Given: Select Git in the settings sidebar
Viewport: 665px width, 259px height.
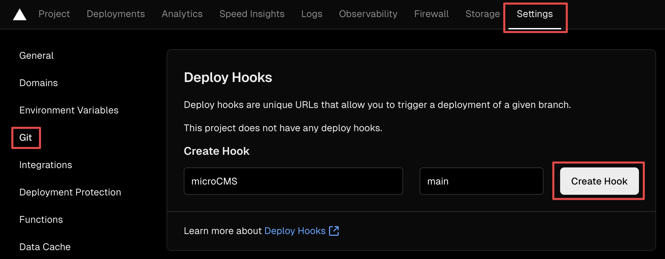Looking at the screenshot, I should click(x=26, y=138).
